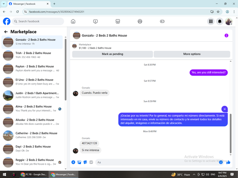Open the Chrome profile icon

(227, 12)
